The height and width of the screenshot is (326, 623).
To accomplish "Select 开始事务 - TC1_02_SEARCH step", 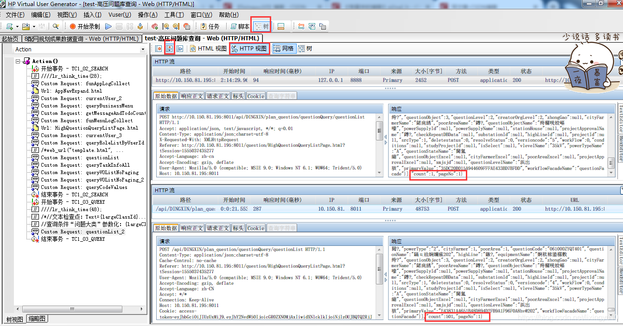I will click(74, 69).
